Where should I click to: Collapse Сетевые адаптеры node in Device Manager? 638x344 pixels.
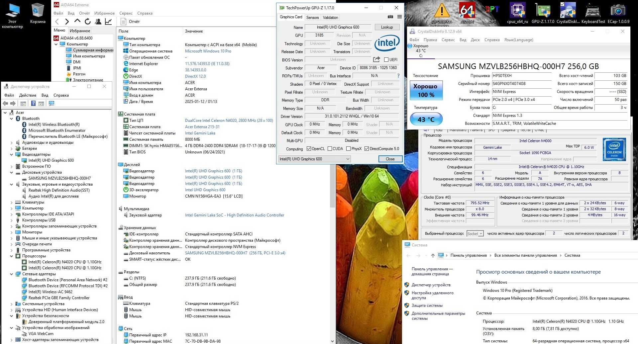tap(12, 274)
